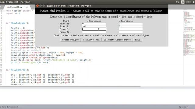Image resolution: width=195 pixels, height=109 pixels.
Task: Click the canvasDiagram.create_polygon(Points) line
Action: coord(34,58)
